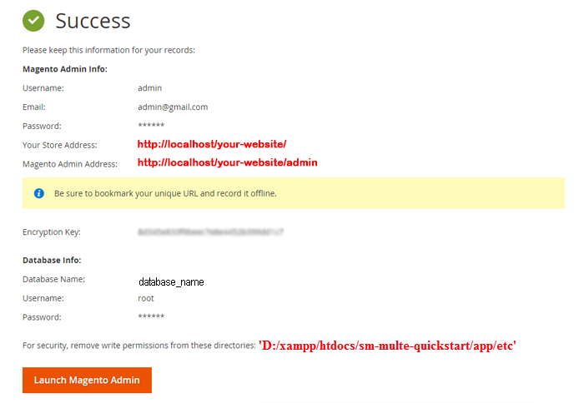Click the database username 'root'
The height and width of the screenshot is (403, 584).
pyautogui.click(x=146, y=298)
